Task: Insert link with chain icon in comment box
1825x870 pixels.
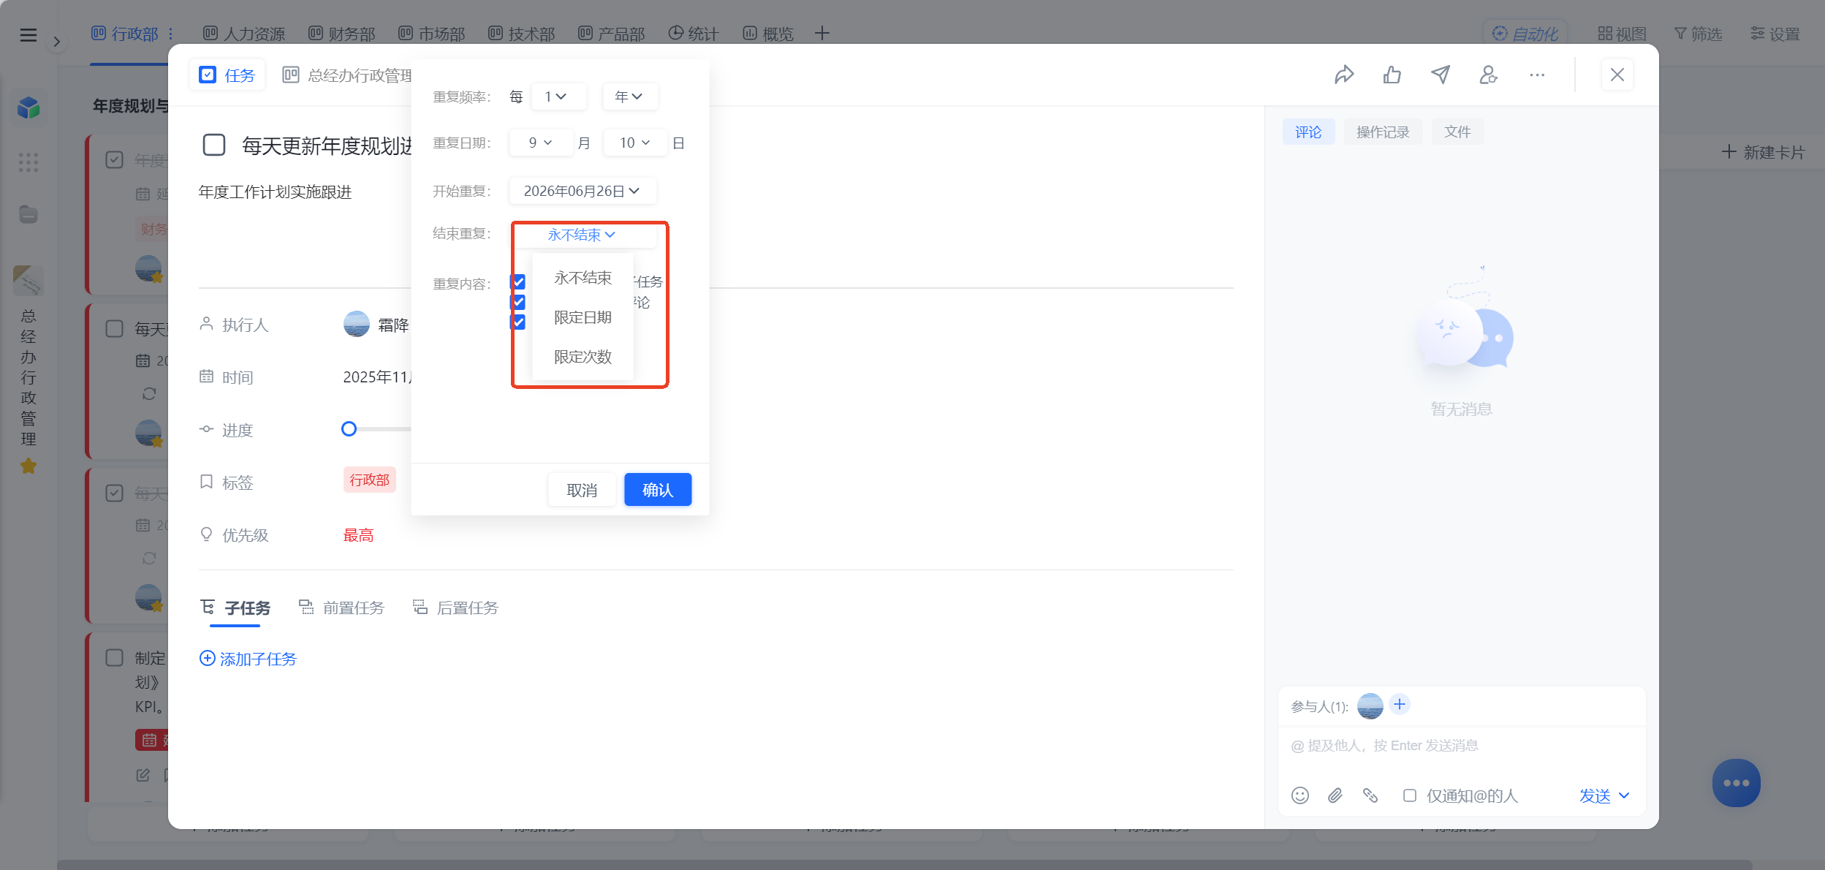Action: pyautogui.click(x=1370, y=795)
